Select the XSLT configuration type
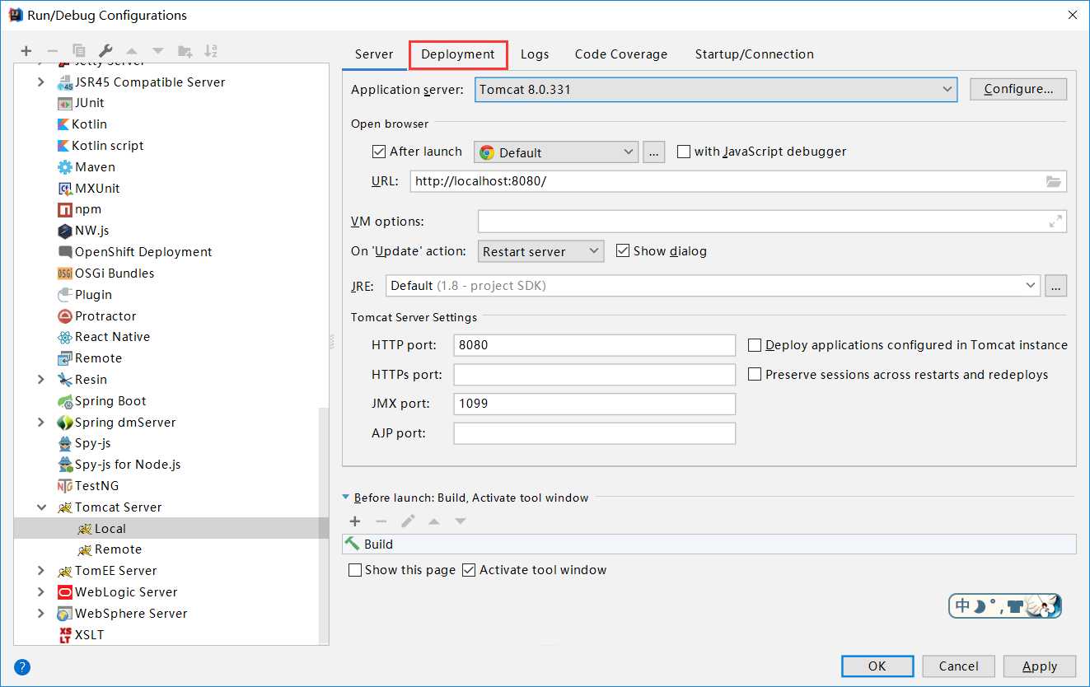The image size is (1090, 687). pos(81,635)
